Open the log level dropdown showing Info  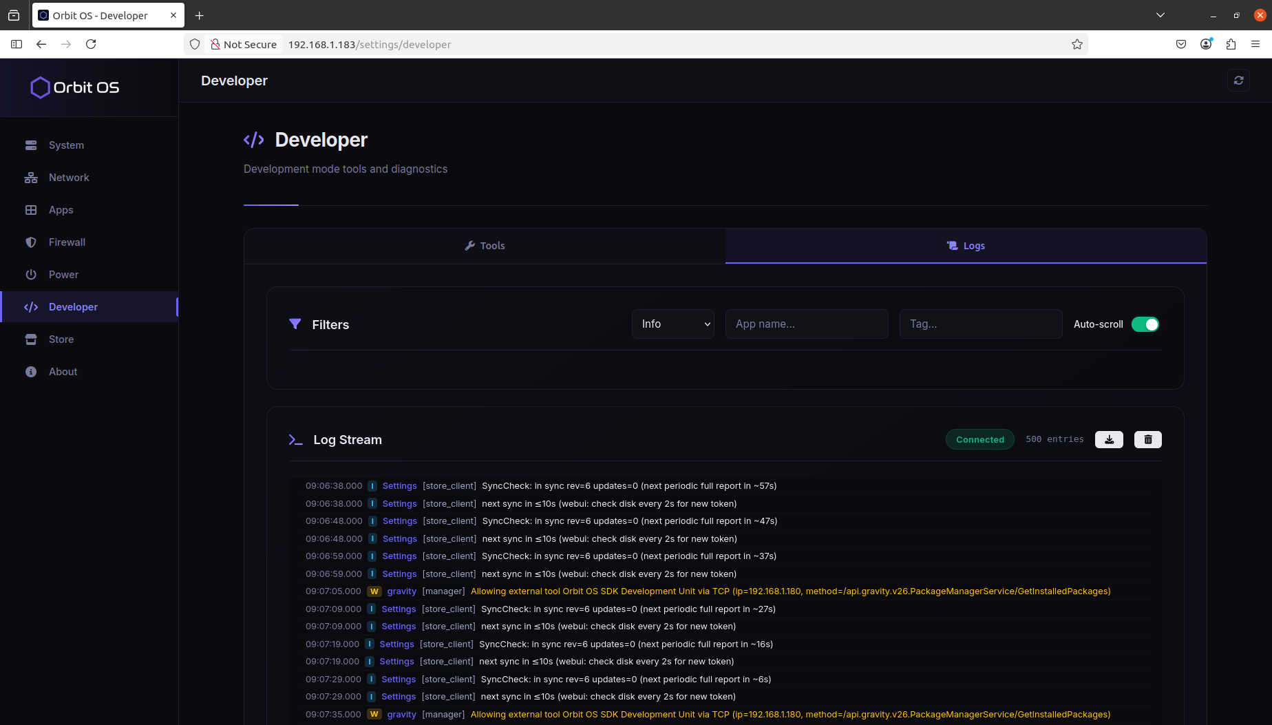[672, 324]
